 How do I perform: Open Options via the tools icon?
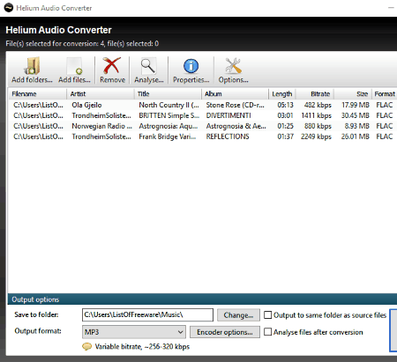[x=233, y=66]
